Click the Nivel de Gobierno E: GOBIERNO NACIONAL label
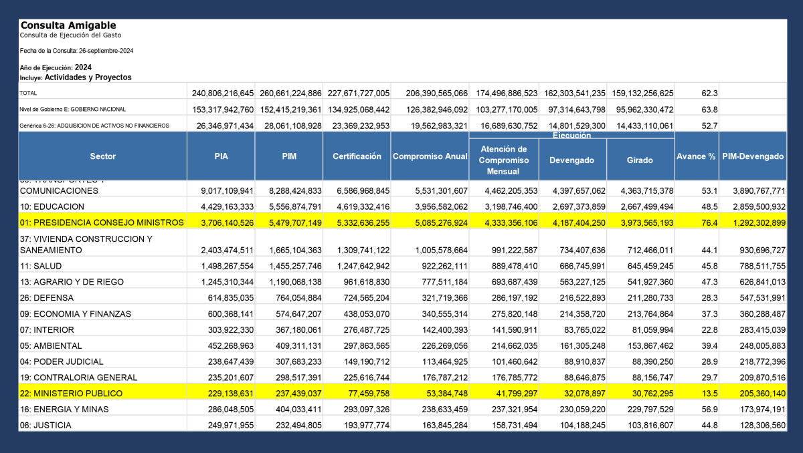 pyautogui.click(x=73, y=109)
